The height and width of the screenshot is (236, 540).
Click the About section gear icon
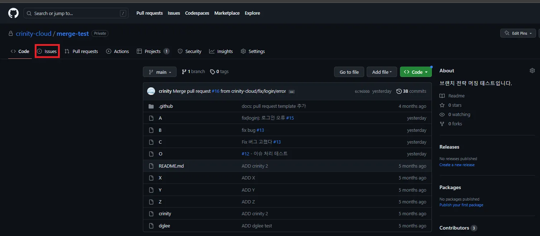532,71
